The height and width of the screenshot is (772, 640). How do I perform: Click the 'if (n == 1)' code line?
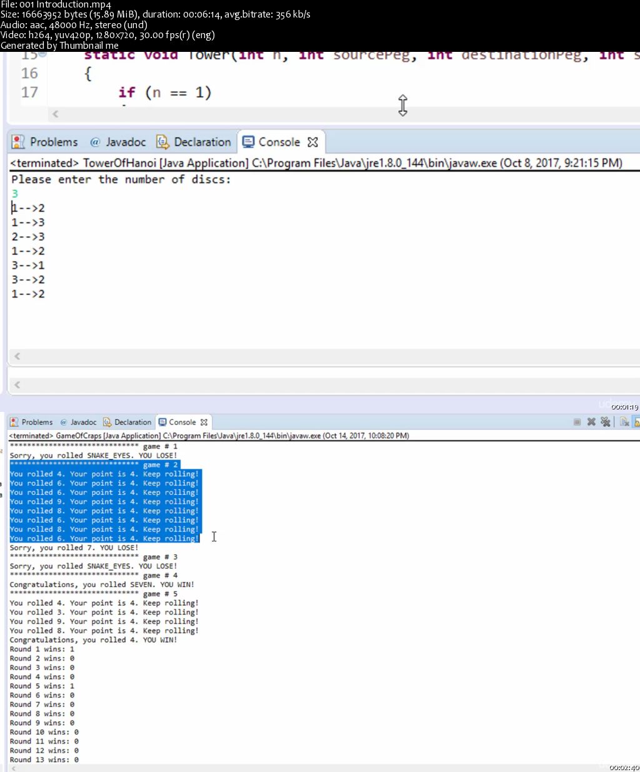pyautogui.click(x=165, y=93)
